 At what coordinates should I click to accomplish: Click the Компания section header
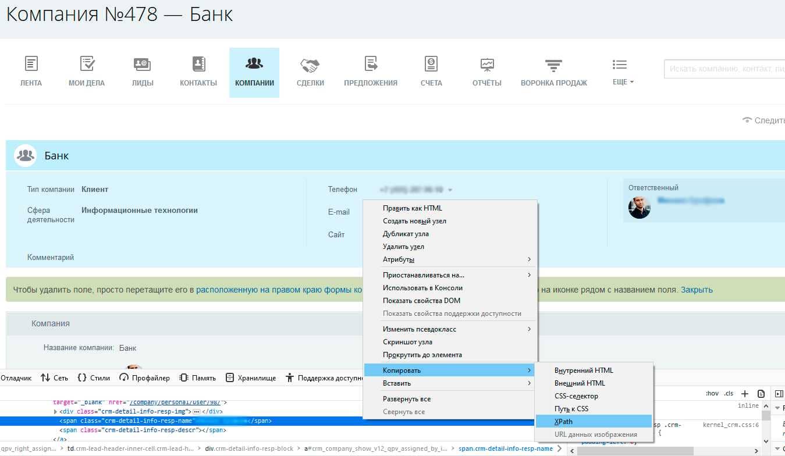pos(51,323)
